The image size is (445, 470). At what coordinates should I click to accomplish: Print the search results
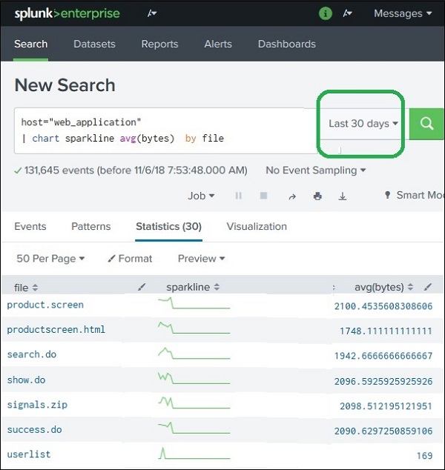tap(317, 196)
